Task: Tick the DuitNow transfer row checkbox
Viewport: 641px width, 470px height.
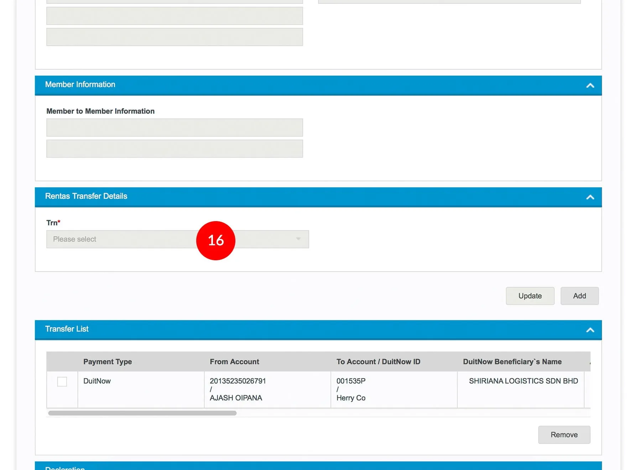Action: (62, 381)
